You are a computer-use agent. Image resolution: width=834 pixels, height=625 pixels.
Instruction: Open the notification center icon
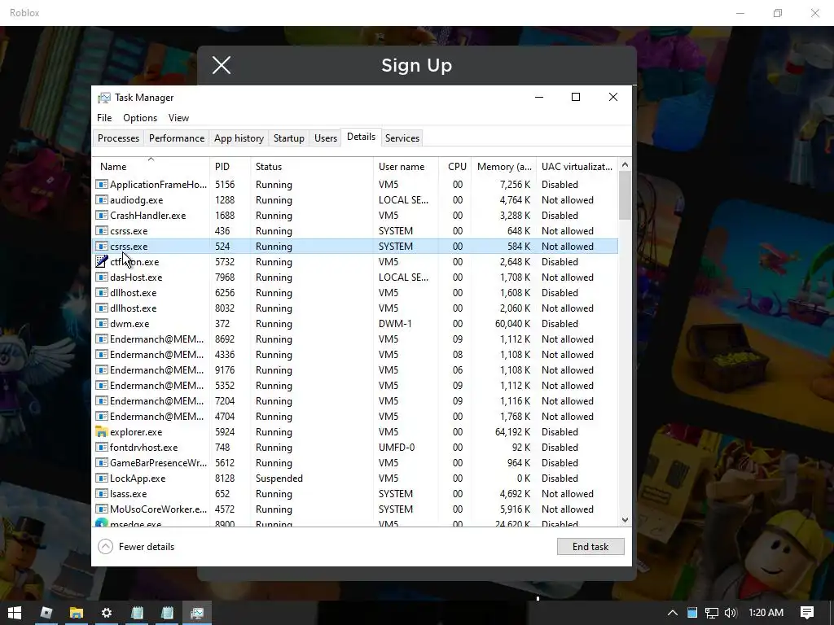coord(807,613)
